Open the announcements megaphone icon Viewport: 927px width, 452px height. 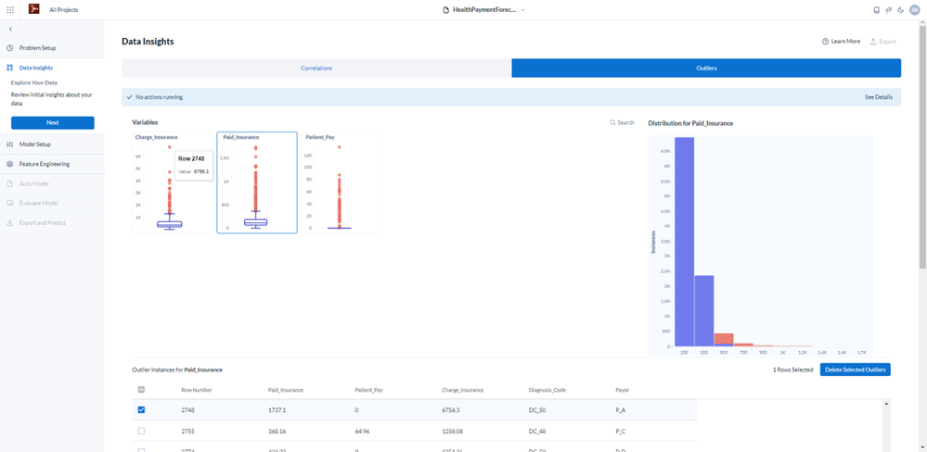(889, 10)
